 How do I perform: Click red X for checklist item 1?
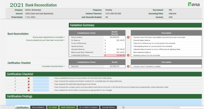point(28,78)
